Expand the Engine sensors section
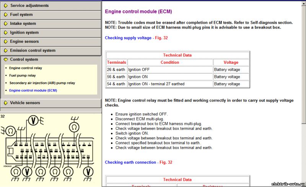306x187 pixels. pos(51,42)
